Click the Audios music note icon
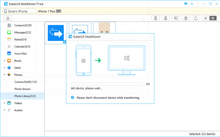This screenshot has width=220, height=137. (9, 110)
